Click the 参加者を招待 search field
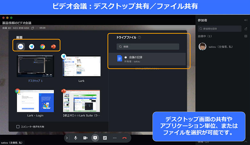The image size is (250, 145). point(220,29)
